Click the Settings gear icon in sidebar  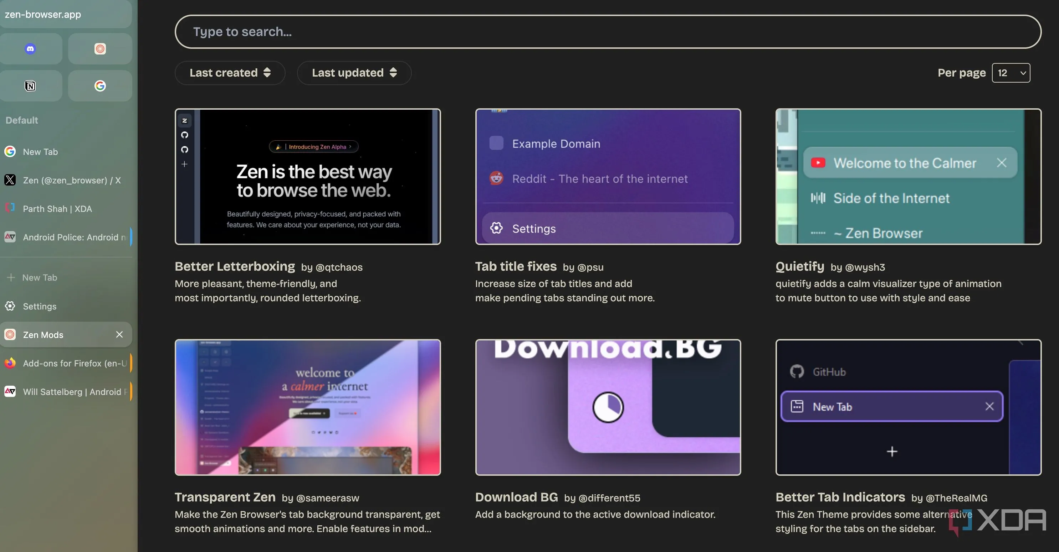click(10, 306)
